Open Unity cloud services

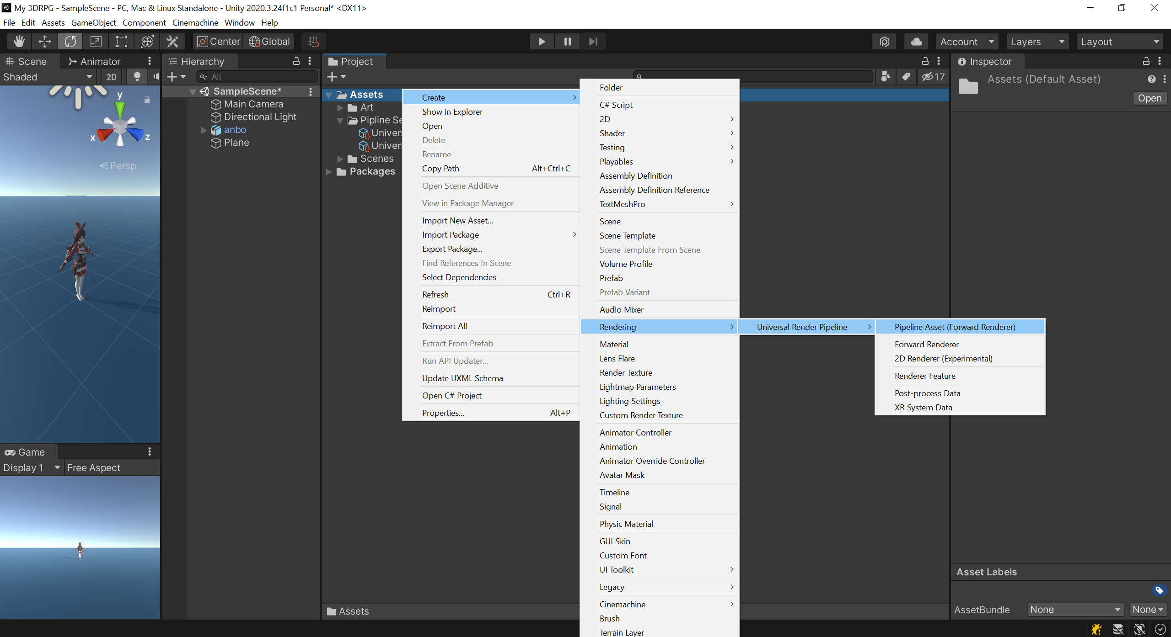(x=916, y=42)
